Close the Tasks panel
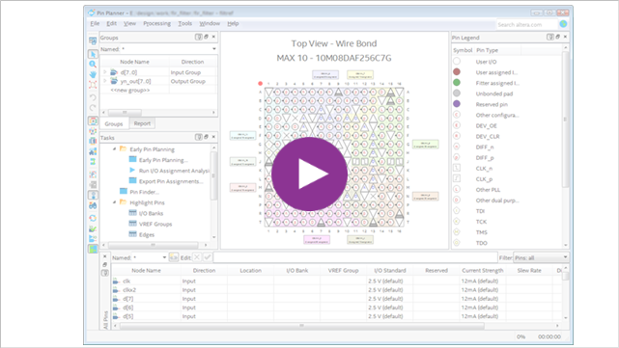 pos(213,137)
